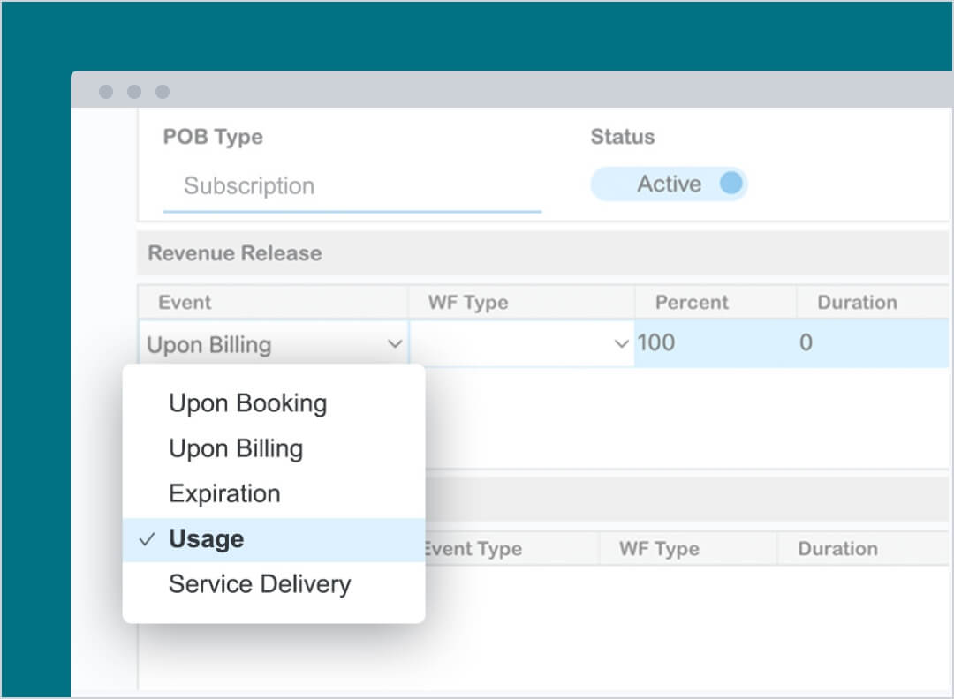Click the POB Type label
954x699 pixels.
coord(213,137)
